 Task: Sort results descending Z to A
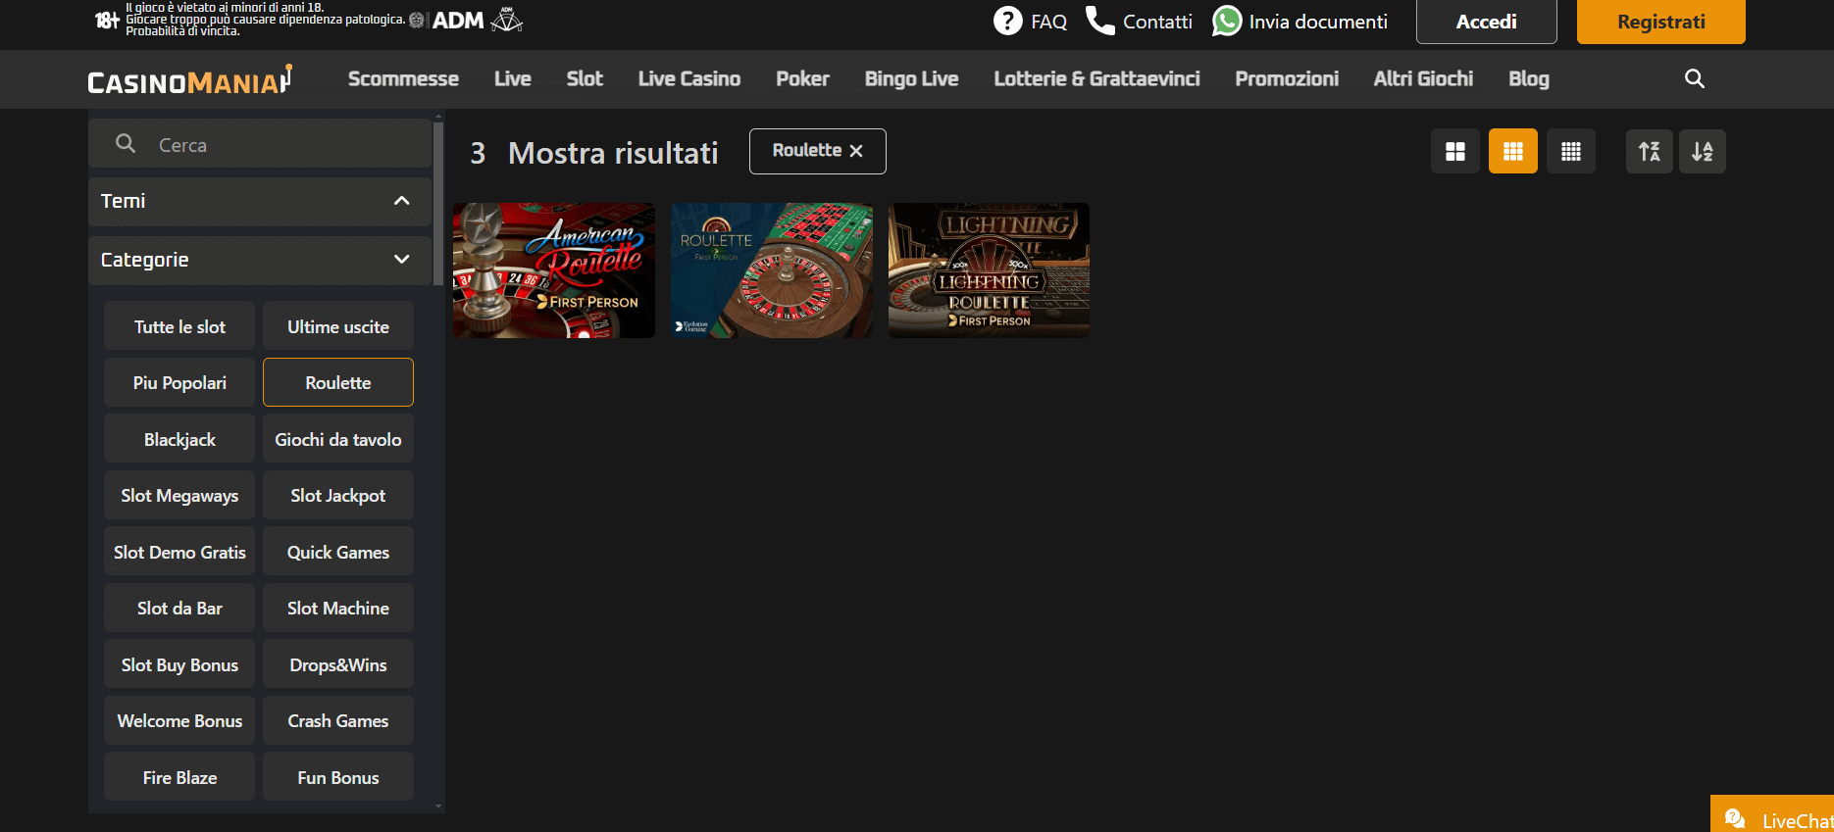pyautogui.click(x=1703, y=151)
